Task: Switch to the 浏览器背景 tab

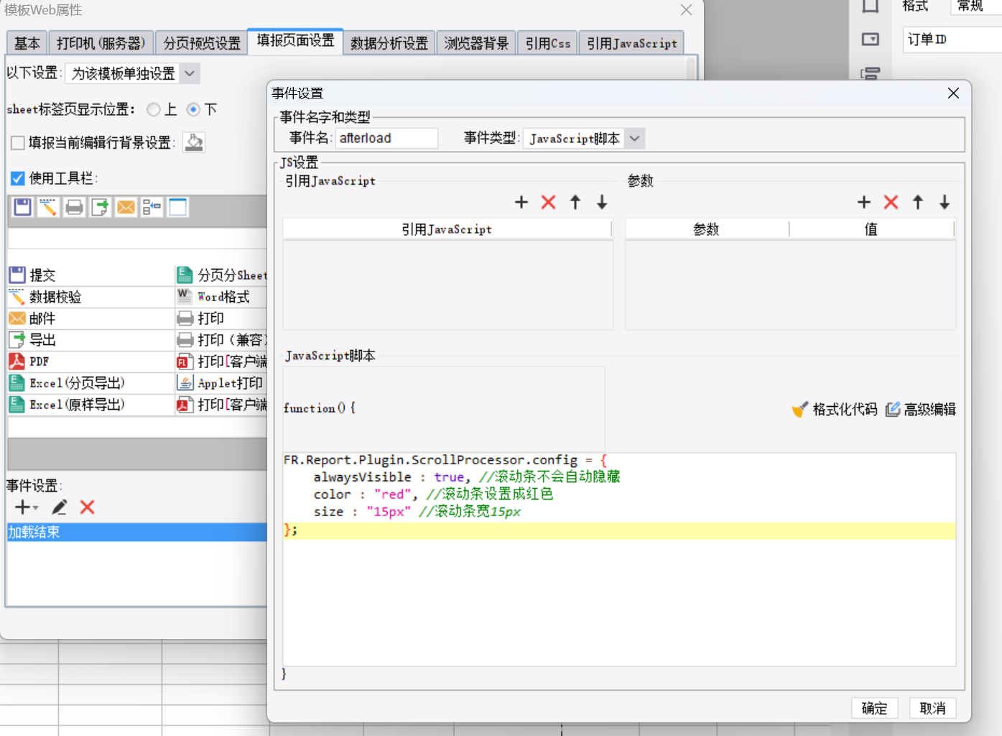Action: [x=476, y=43]
